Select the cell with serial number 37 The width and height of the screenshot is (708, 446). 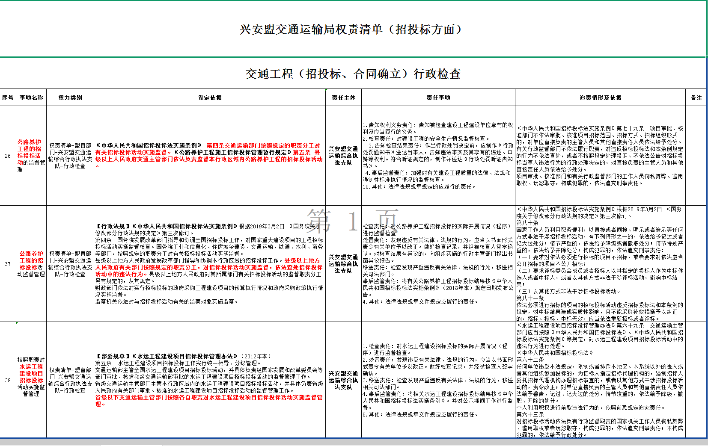(x=8, y=264)
